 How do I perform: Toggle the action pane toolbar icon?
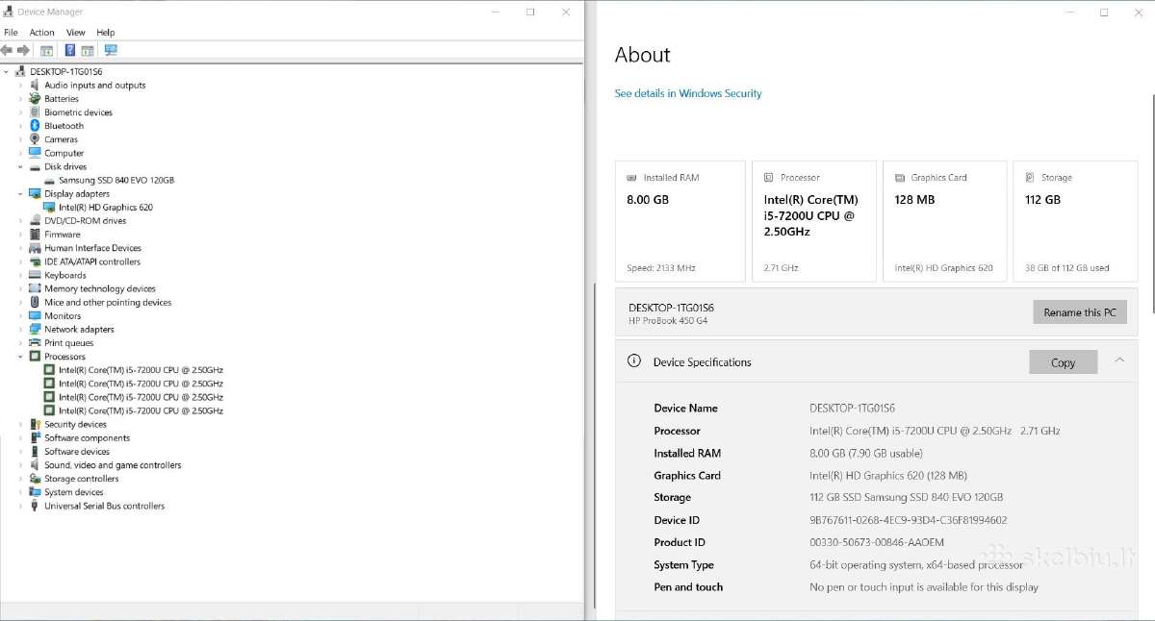(x=88, y=50)
